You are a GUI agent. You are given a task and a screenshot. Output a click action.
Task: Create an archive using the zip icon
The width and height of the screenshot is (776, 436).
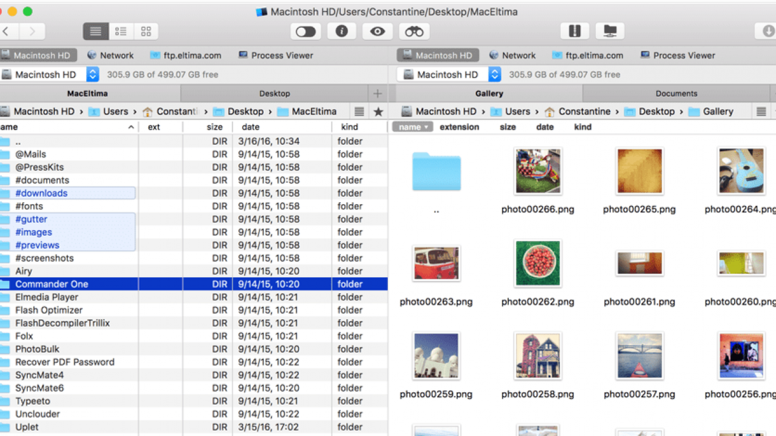coord(575,31)
